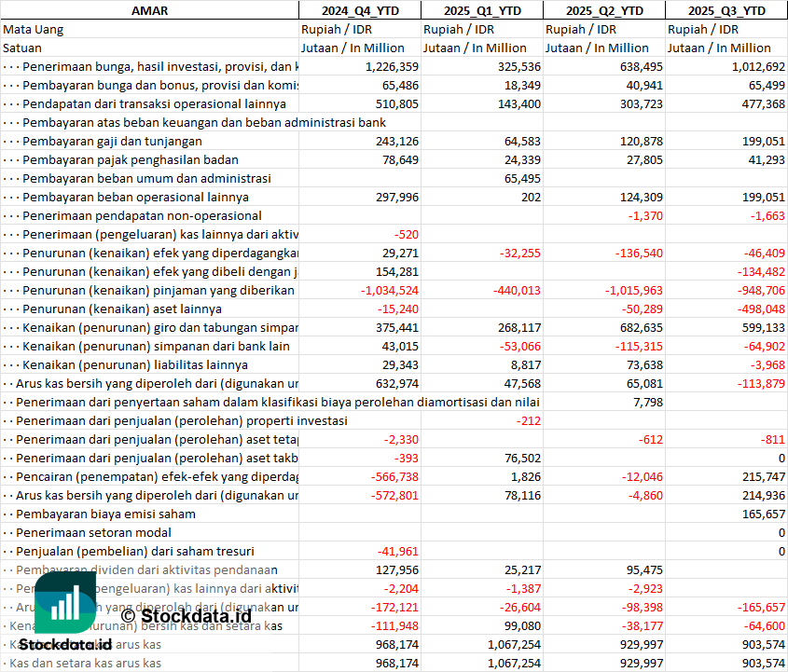This screenshot has width=788, height=672.
Task: Select the negative value -566,738
Action: point(394,476)
